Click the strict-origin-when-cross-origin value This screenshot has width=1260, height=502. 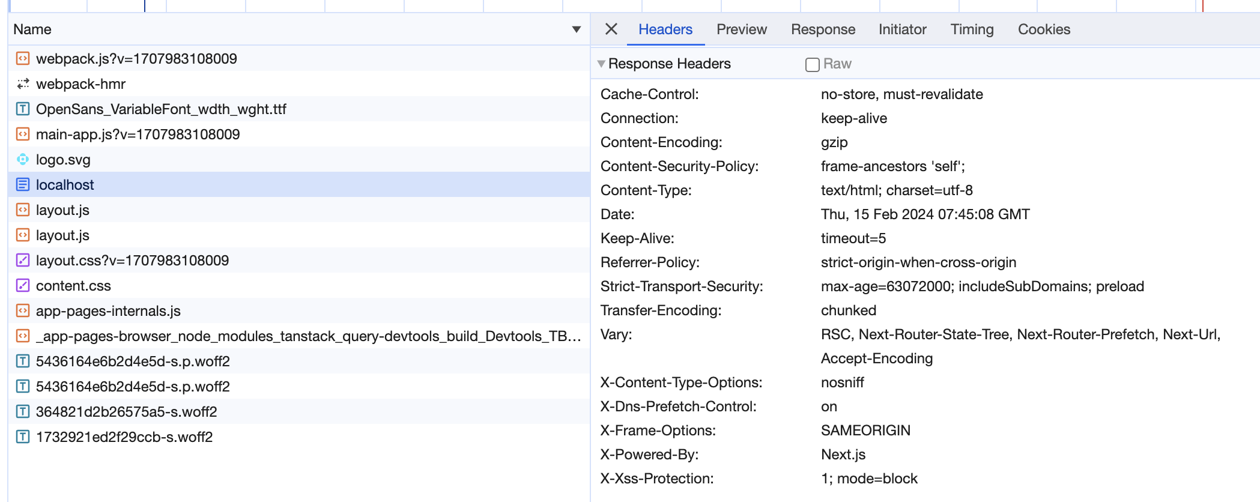[x=919, y=262]
